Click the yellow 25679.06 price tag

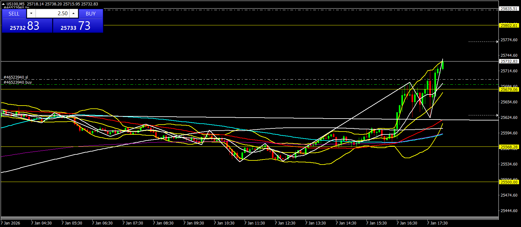point(509,90)
